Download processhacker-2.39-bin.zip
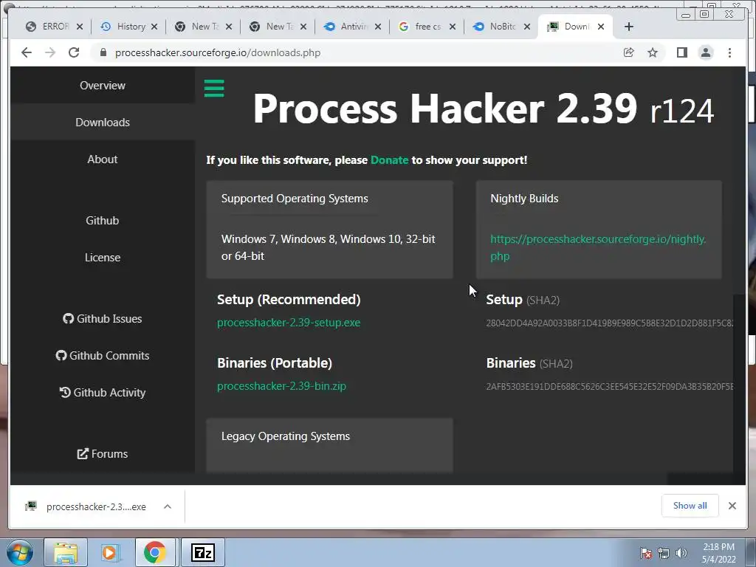The image size is (756, 567). 281,386
